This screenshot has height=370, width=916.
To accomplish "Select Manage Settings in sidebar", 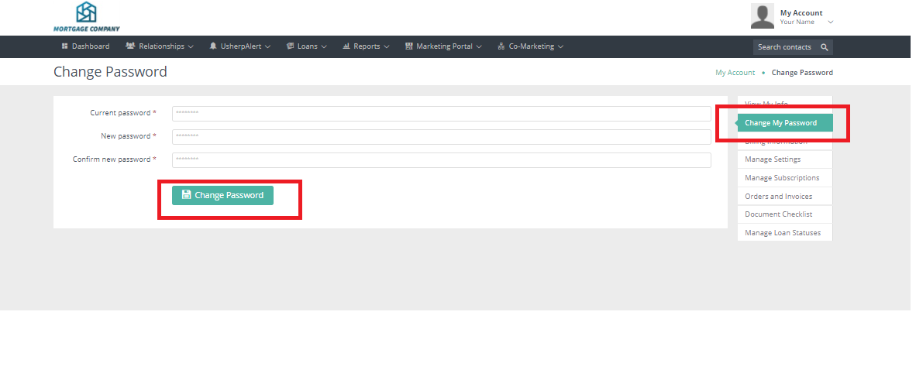I will pyautogui.click(x=773, y=159).
